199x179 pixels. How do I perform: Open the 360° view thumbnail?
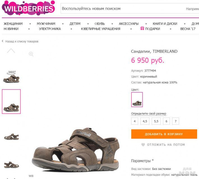(11, 77)
